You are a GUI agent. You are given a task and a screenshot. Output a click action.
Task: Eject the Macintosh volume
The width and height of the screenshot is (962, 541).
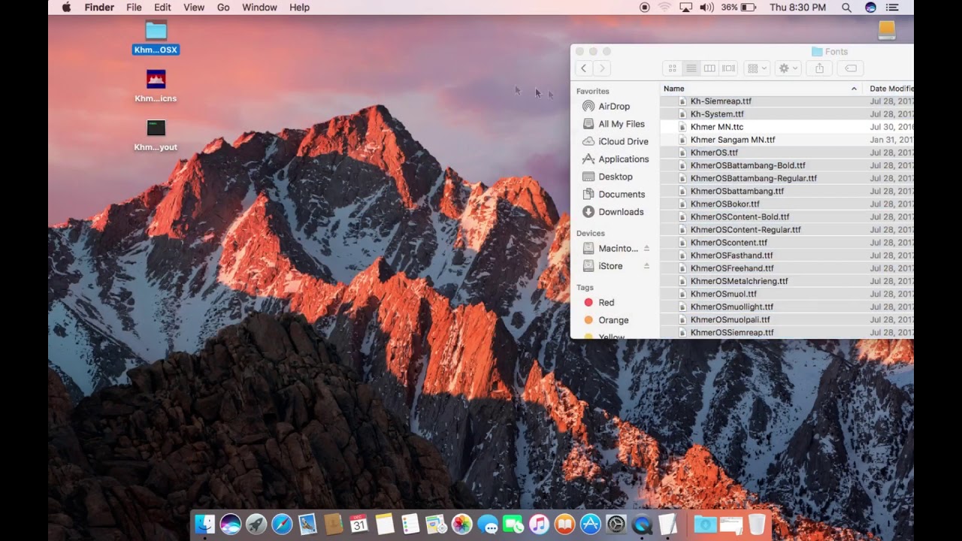pos(646,248)
